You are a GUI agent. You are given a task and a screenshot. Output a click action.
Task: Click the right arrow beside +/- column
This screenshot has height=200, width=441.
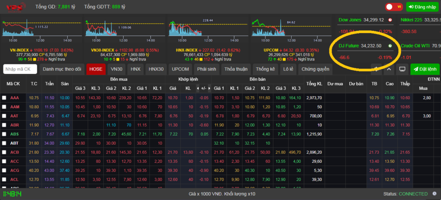(x=209, y=88)
